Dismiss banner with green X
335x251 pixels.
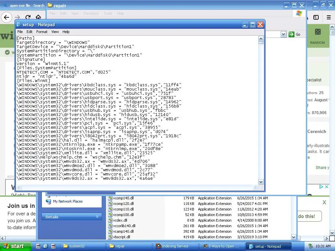point(324,202)
